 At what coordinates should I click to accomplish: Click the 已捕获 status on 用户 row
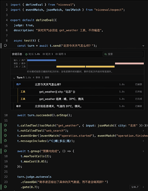pyautogui.click(x=138, y=84)
